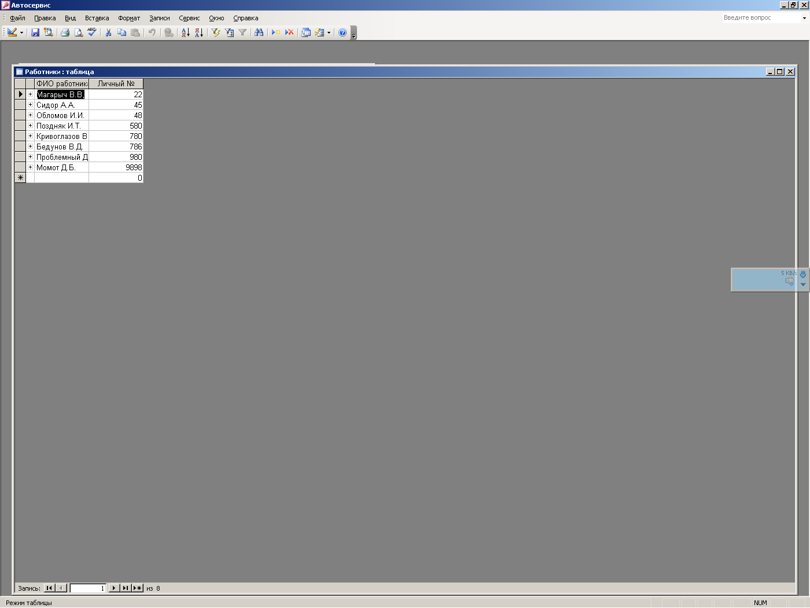The width and height of the screenshot is (810, 608).
Task: Click the Undo arrow icon
Action: (x=152, y=32)
